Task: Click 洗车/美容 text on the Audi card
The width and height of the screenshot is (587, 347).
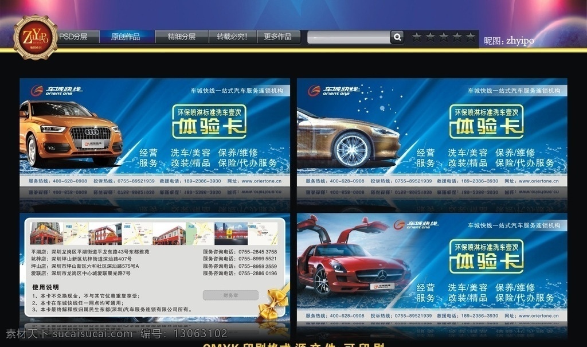Action: point(190,153)
